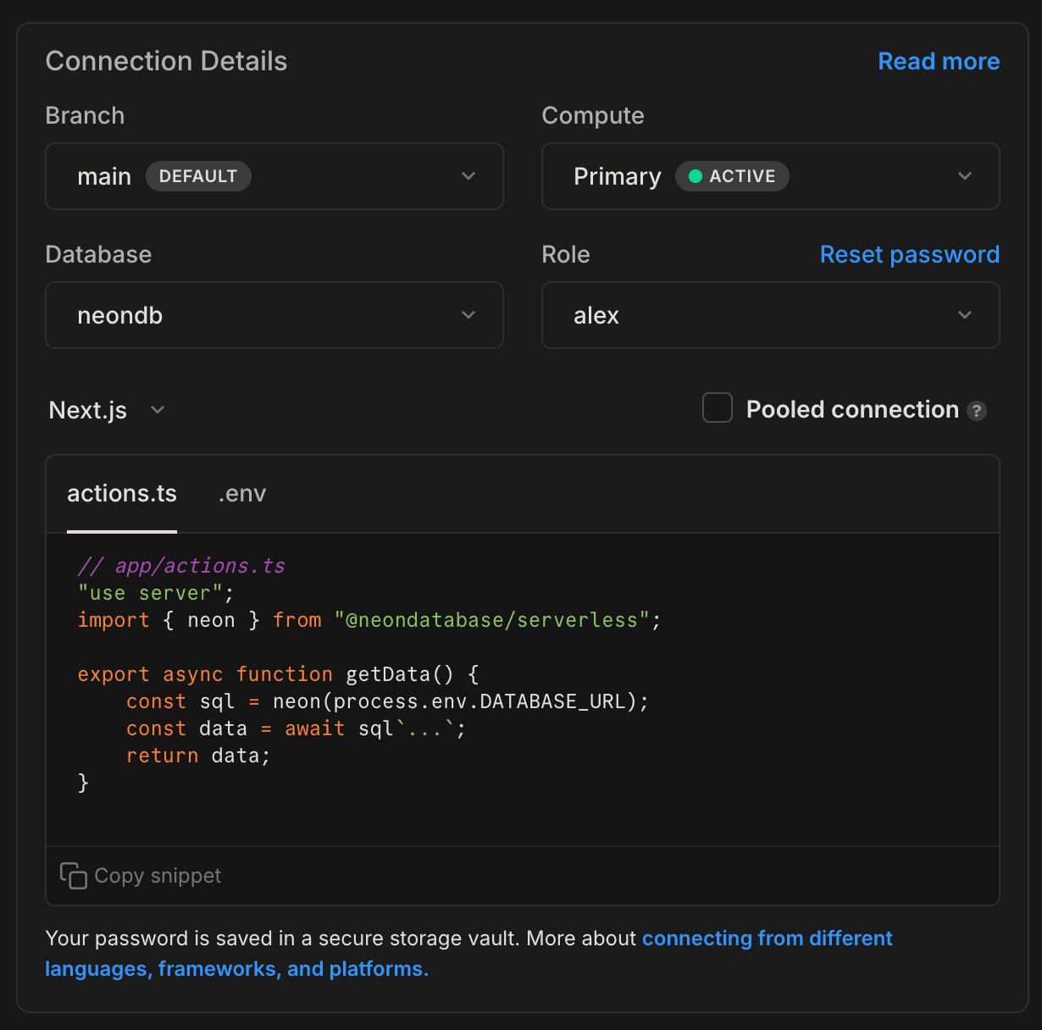
Task: Switch to the .env tab
Action: click(x=242, y=493)
